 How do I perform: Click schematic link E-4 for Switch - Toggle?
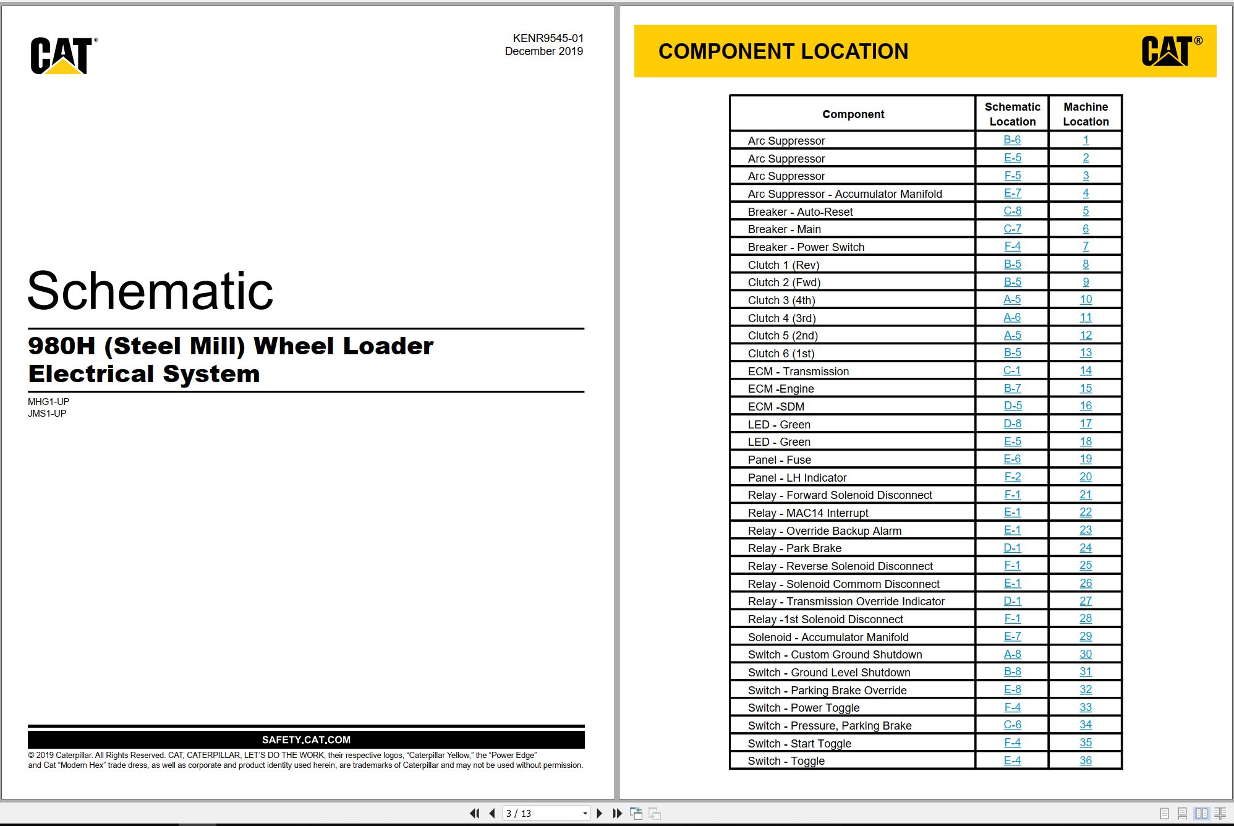point(1012,760)
